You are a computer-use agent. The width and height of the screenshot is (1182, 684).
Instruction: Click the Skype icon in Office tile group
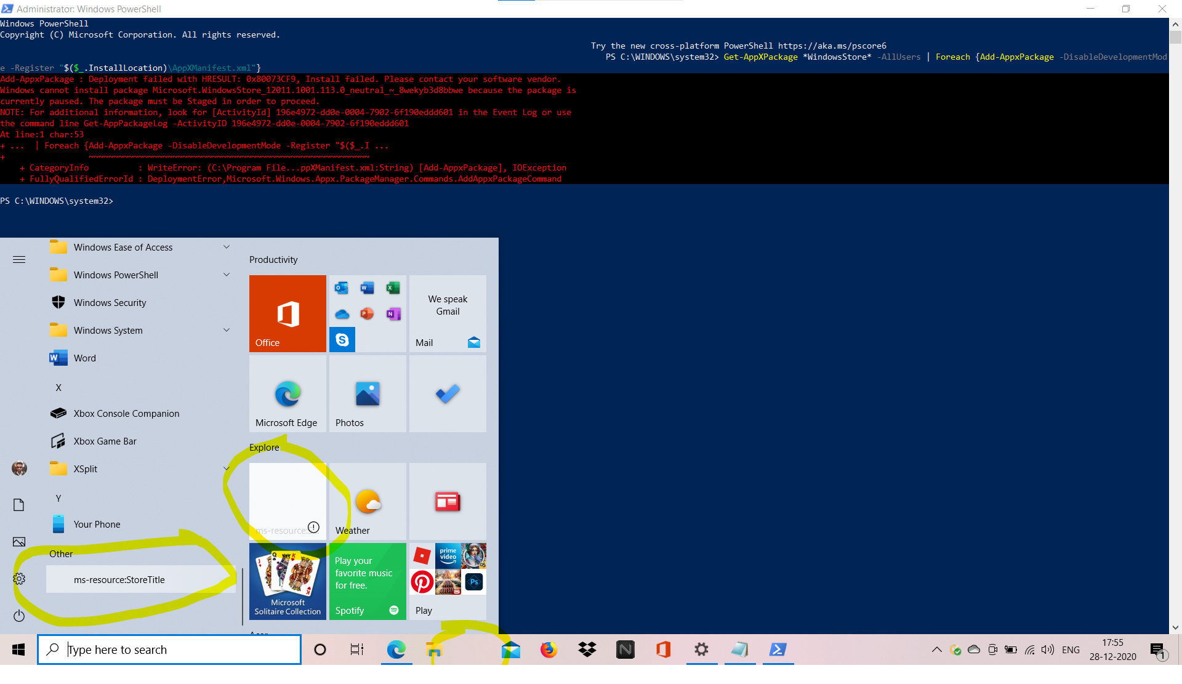(342, 339)
